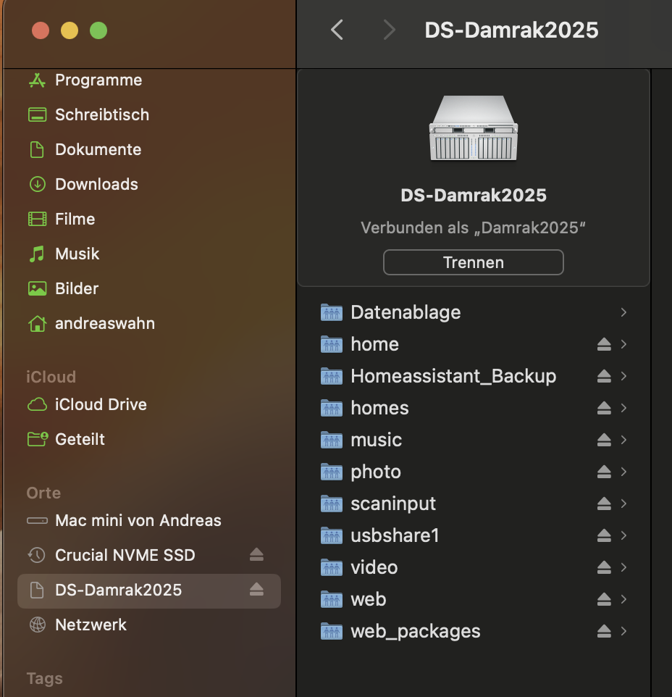672x697 pixels.
Task: Eject the web share
Action: pos(604,599)
